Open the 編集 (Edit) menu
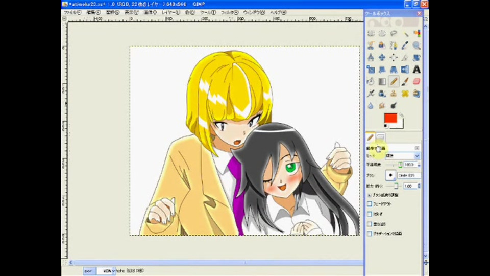 93,12
